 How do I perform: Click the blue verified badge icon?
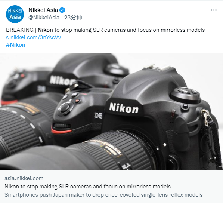tap(62, 10)
